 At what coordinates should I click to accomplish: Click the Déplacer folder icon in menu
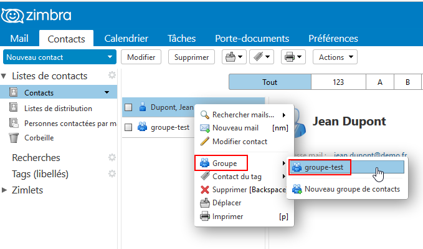[205, 203]
